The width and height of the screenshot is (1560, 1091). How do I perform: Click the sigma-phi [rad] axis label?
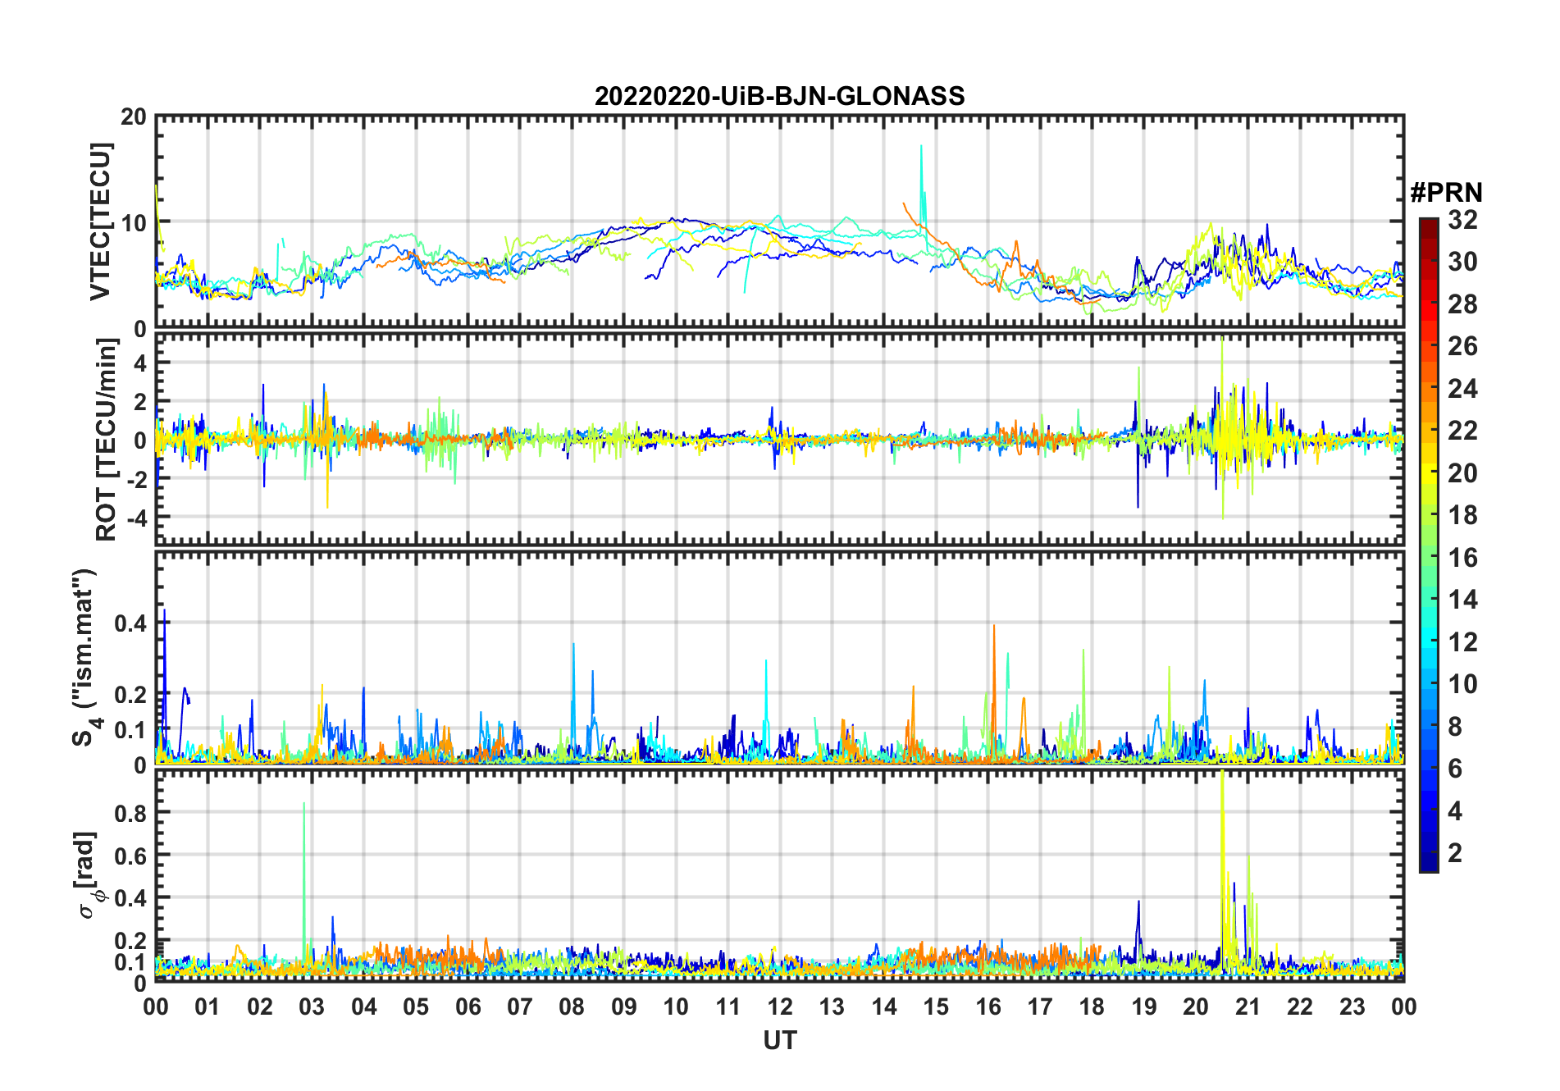pos(92,875)
